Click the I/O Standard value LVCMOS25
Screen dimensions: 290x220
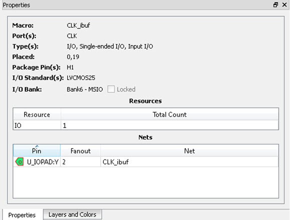point(81,77)
